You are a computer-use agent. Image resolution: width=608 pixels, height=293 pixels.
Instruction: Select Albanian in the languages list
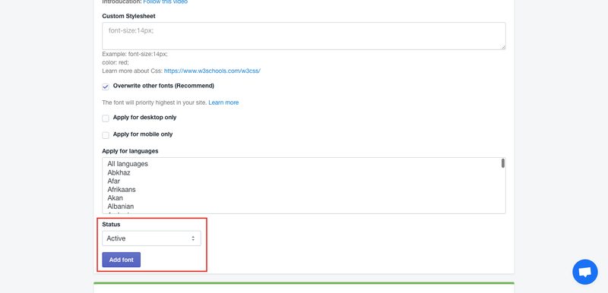121,206
